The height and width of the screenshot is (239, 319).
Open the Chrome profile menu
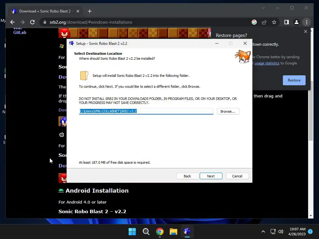[x=297, y=22]
